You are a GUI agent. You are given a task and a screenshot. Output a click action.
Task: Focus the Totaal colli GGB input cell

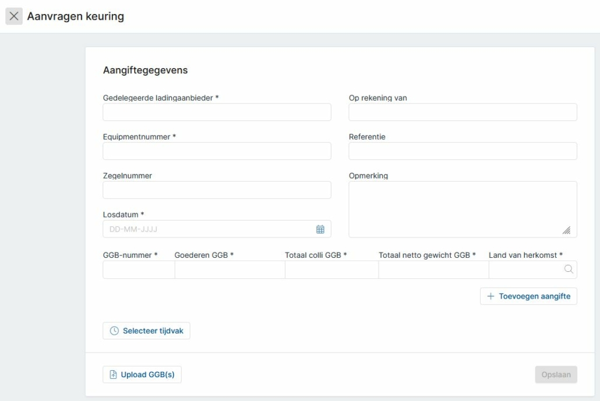click(x=332, y=269)
